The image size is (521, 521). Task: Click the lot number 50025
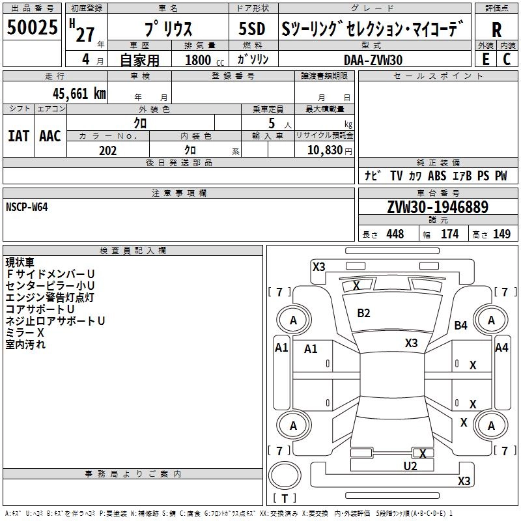pos(32,27)
